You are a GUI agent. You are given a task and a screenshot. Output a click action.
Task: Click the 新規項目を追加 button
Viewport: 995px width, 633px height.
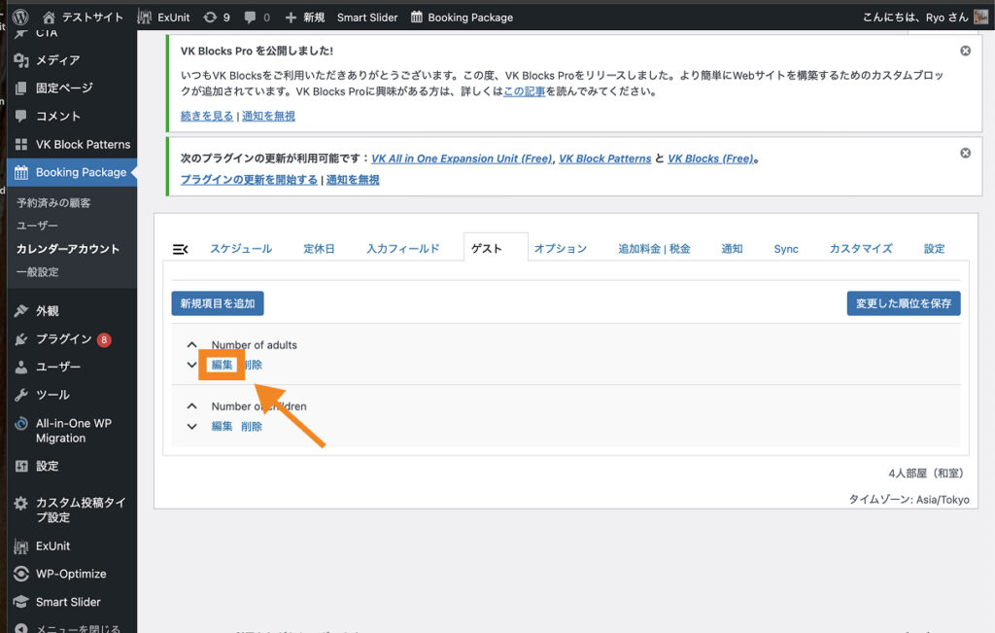[x=218, y=303]
